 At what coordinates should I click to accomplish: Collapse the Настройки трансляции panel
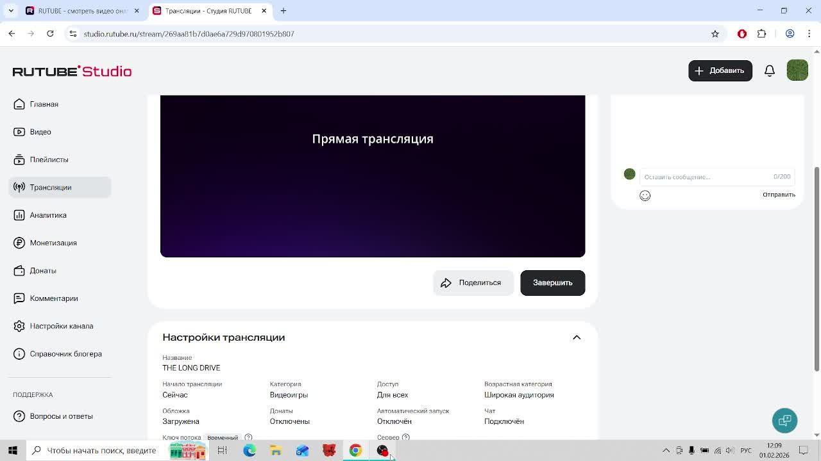[x=577, y=337]
